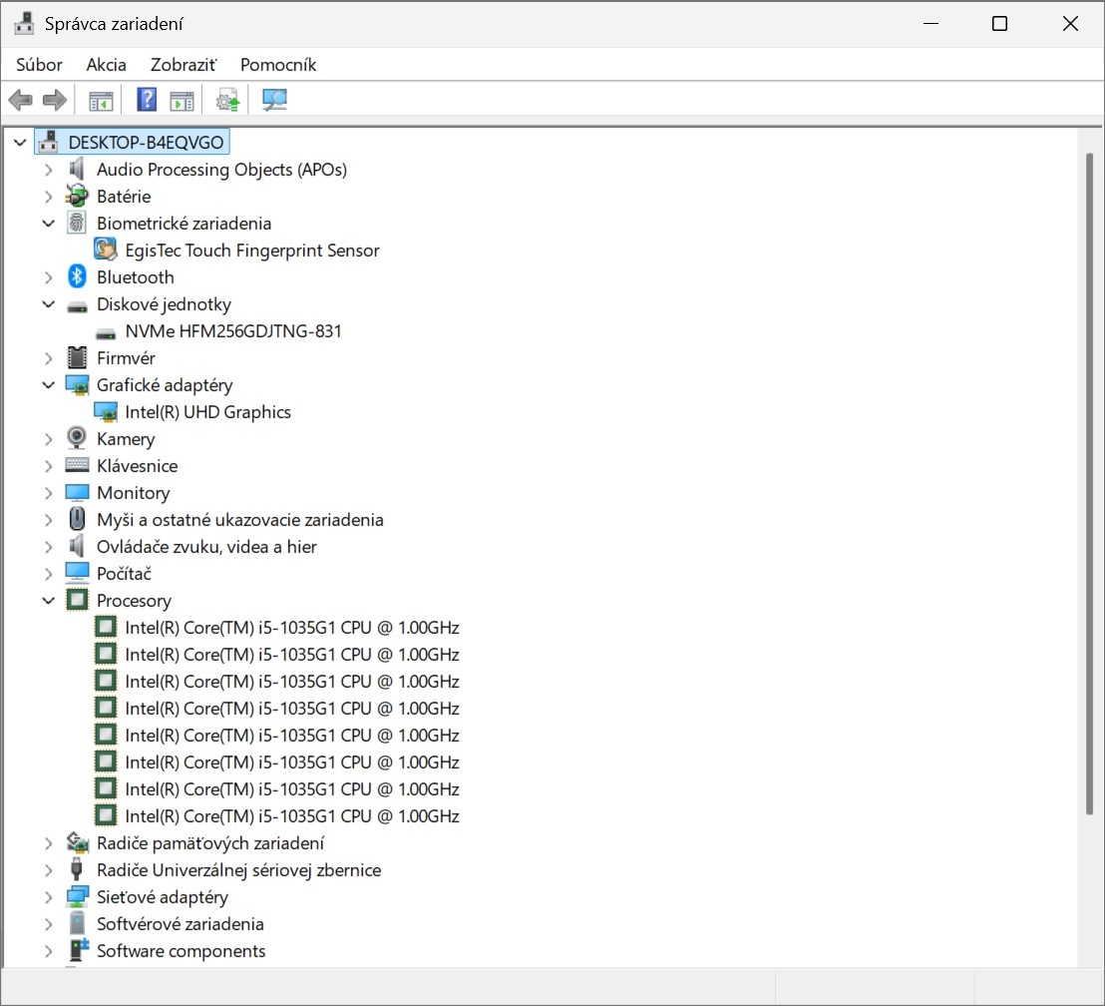Expand the Klávesnice category
1105x1006 pixels.
pos(49,466)
